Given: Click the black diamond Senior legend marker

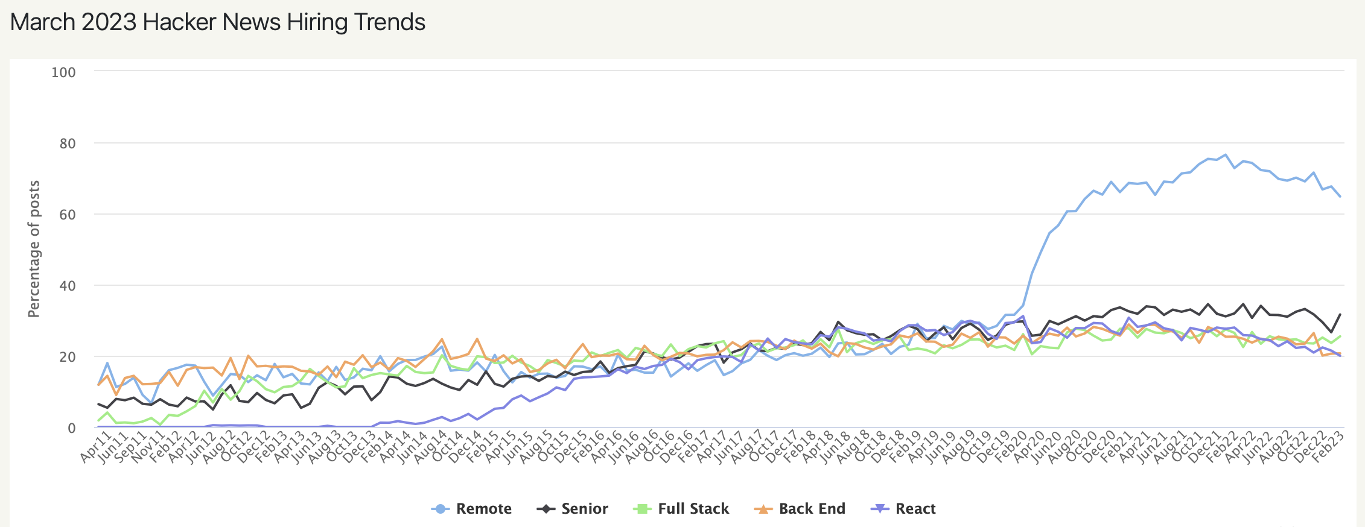Looking at the screenshot, I should click(546, 509).
